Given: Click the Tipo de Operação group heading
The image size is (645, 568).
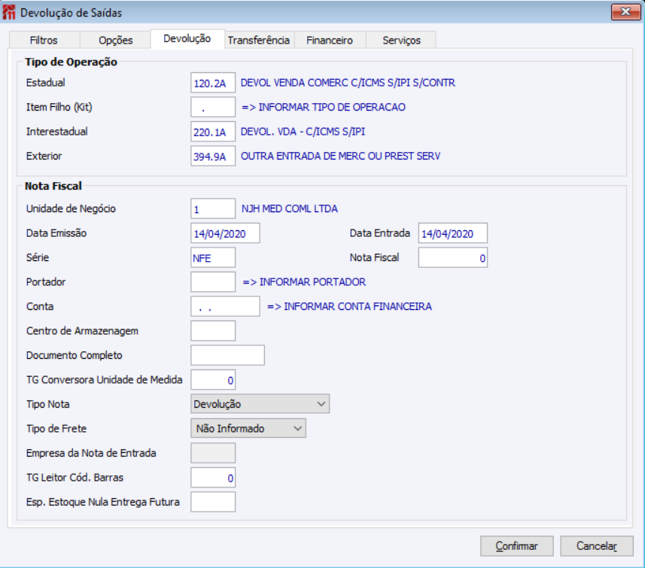Looking at the screenshot, I should (71, 62).
